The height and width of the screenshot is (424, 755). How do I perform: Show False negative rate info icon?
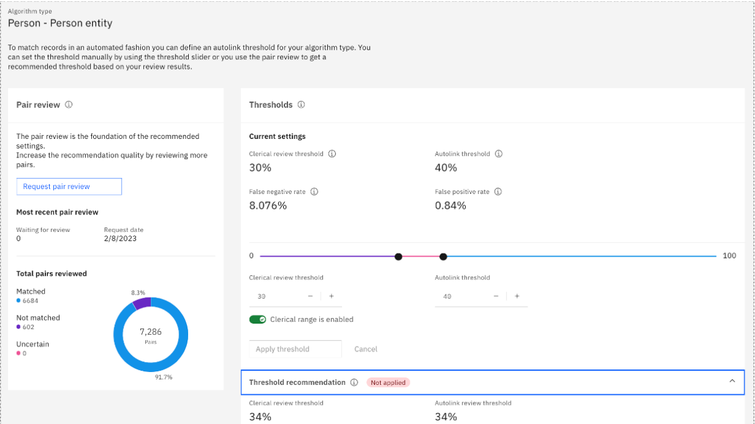point(314,192)
